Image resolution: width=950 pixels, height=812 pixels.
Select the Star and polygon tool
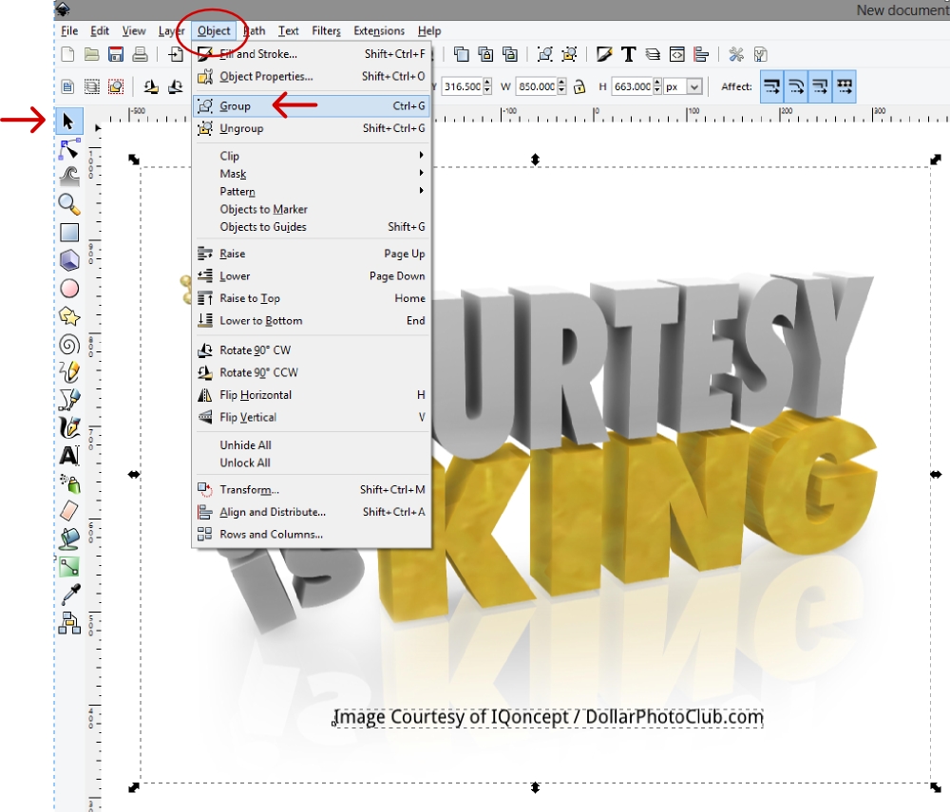click(69, 316)
